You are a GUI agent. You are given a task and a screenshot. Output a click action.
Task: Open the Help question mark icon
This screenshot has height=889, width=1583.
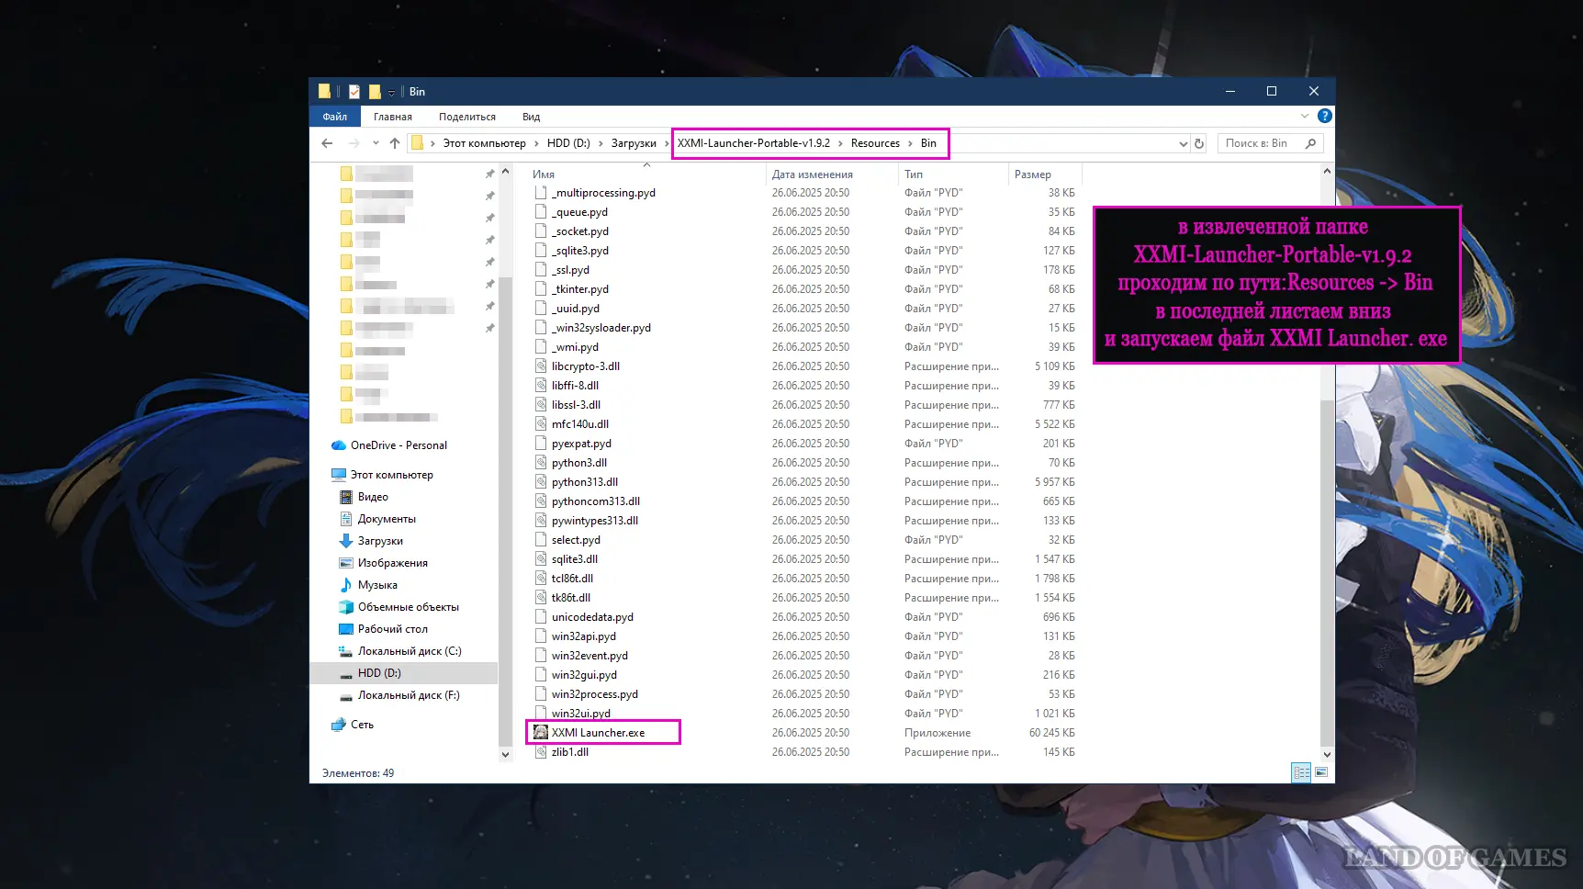[x=1324, y=116]
